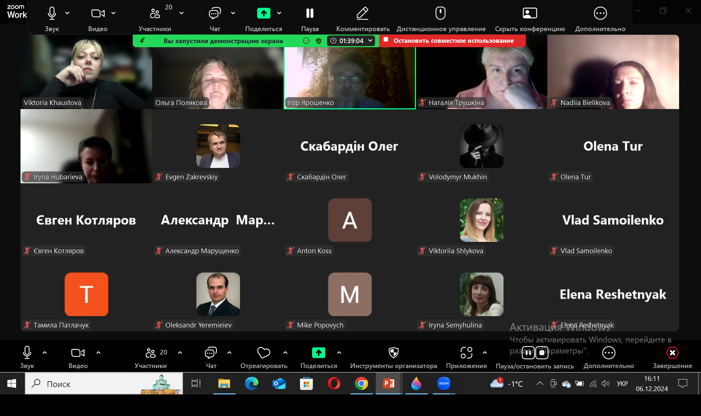The width and height of the screenshot is (701, 416).
Task: Toggle camera Видео in bottom toolbar
Action: tap(78, 353)
